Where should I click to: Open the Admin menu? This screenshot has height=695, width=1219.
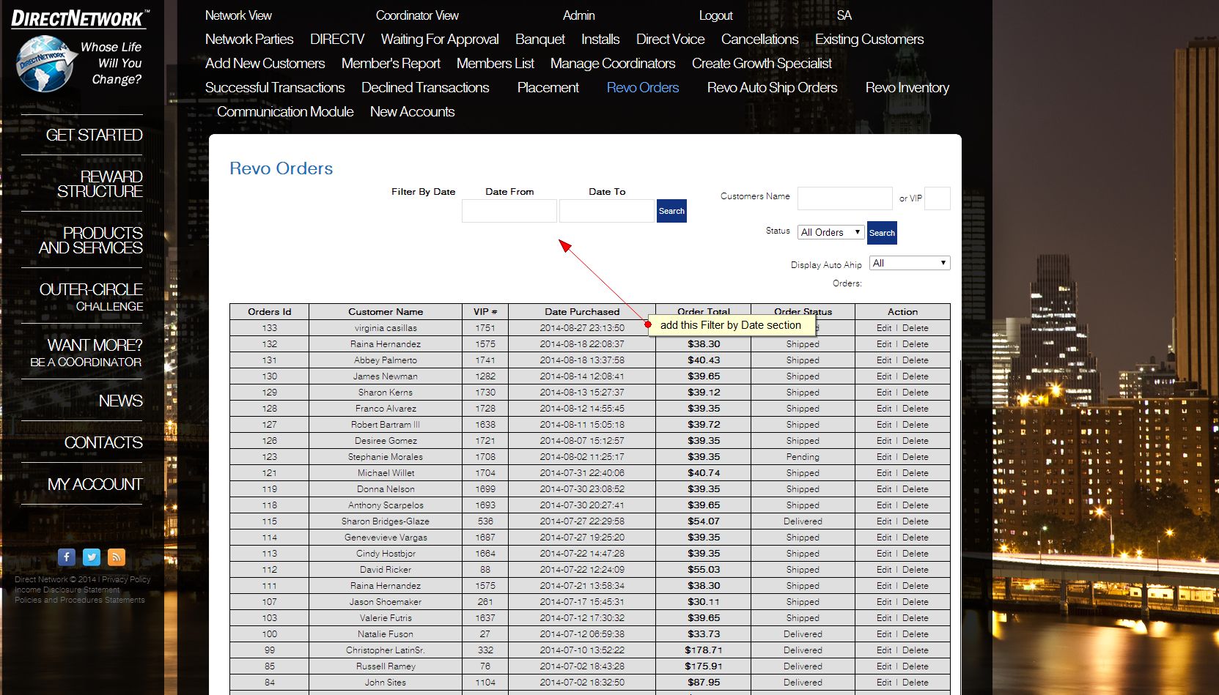(579, 15)
